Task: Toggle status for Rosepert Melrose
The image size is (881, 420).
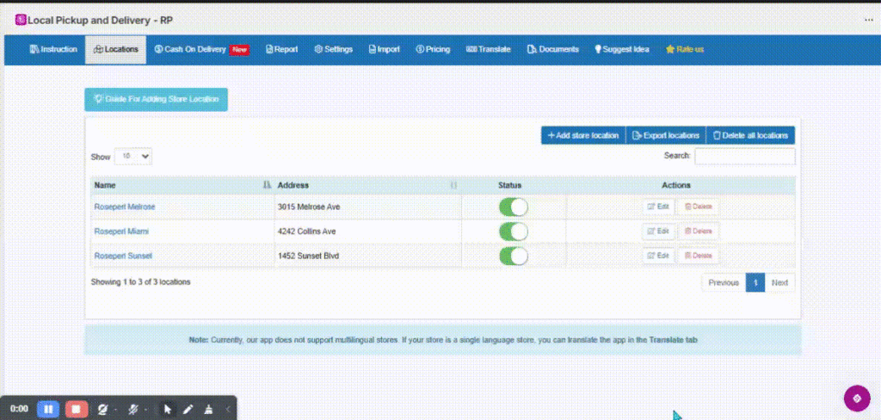Action: 514,207
